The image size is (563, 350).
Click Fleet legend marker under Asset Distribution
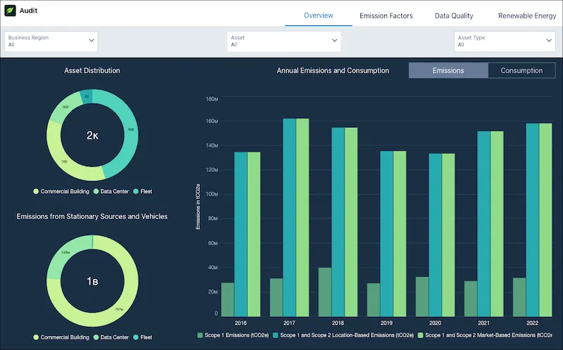click(x=136, y=191)
